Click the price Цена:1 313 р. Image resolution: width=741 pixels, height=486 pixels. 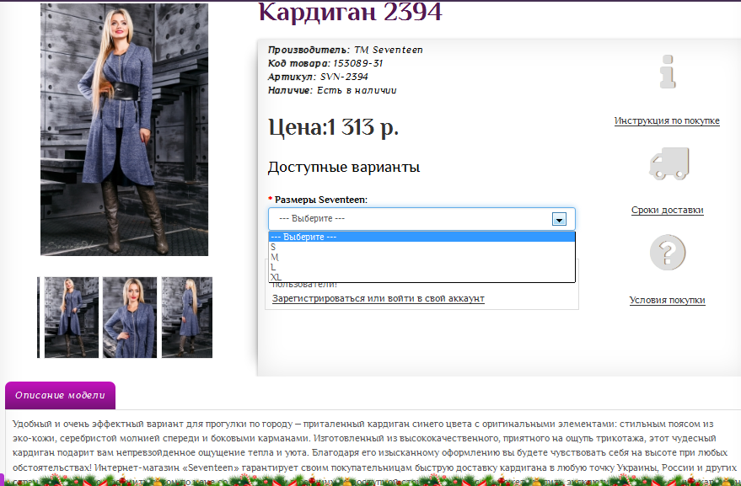334,127
